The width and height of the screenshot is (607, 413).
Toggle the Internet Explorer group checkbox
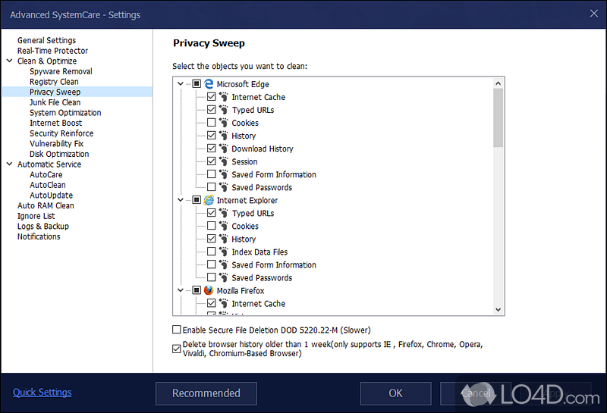197,200
